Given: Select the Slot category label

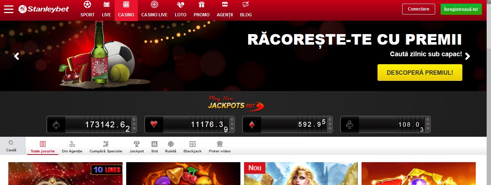Looking at the screenshot, I should click(x=154, y=151).
